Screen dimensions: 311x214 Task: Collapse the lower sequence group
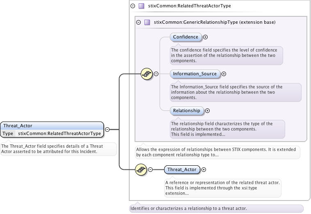(150, 169)
